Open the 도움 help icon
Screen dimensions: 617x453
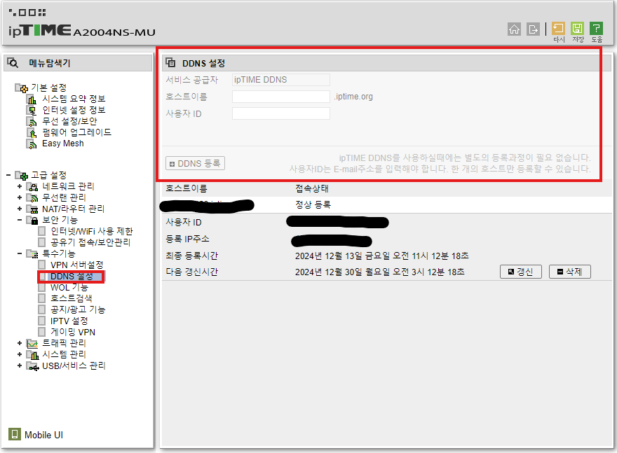(596, 28)
